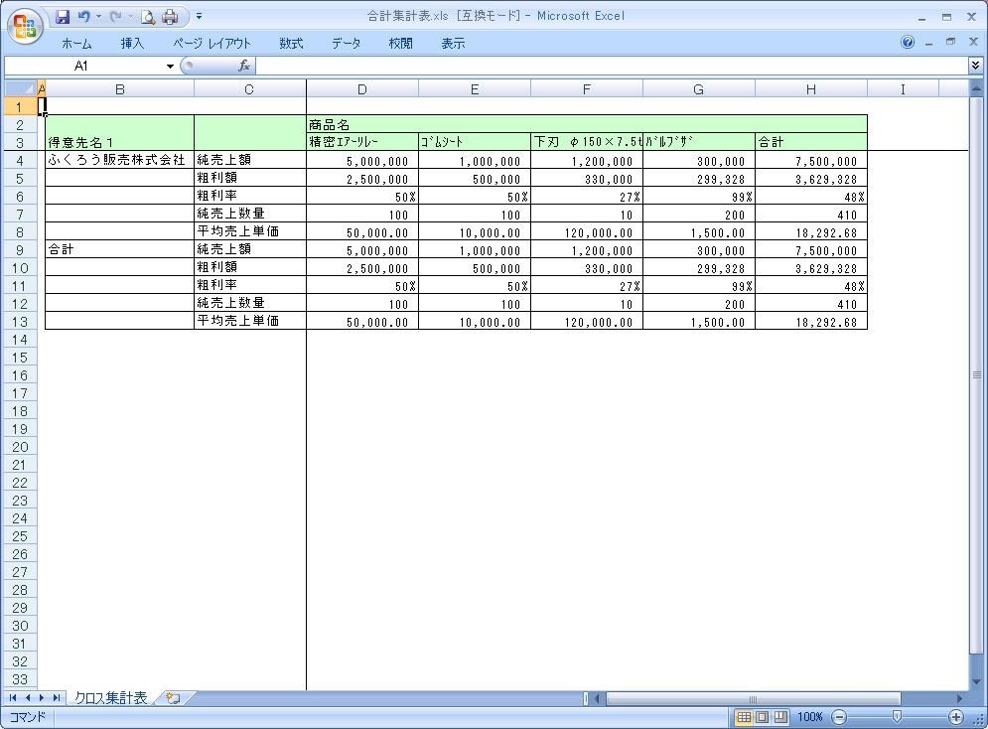Open the 数式 ribbon tab
The width and height of the screenshot is (988, 729).
click(291, 44)
